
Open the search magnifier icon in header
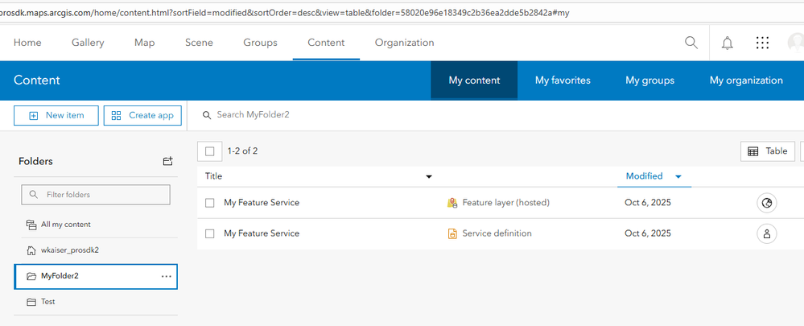pos(691,43)
